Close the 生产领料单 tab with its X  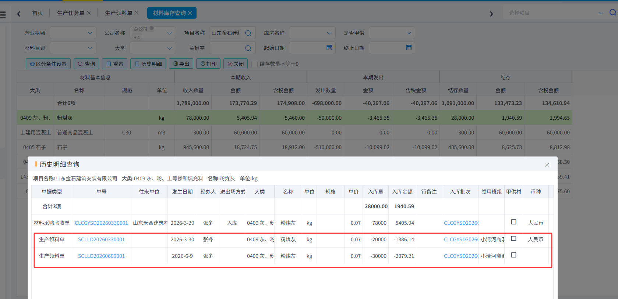pyautogui.click(x=137, y=13)
